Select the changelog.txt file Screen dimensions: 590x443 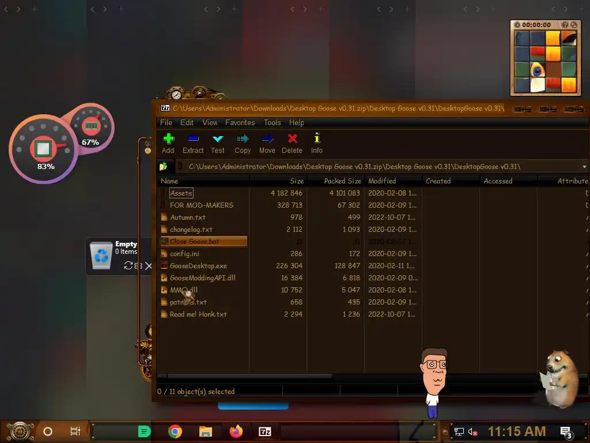click(191, 230)
